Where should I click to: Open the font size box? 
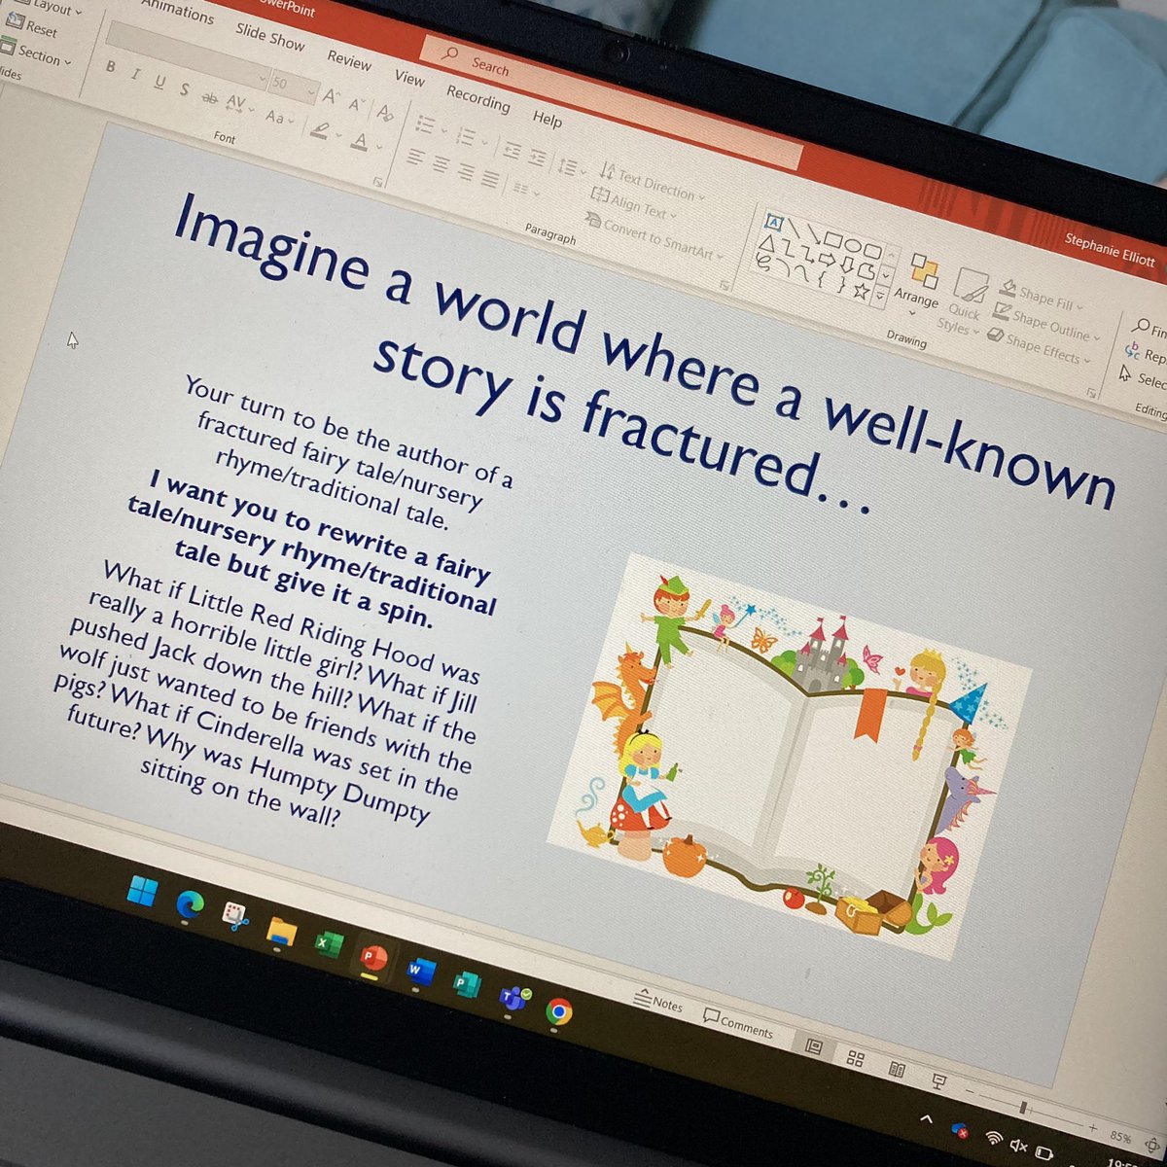pos(293,87)
